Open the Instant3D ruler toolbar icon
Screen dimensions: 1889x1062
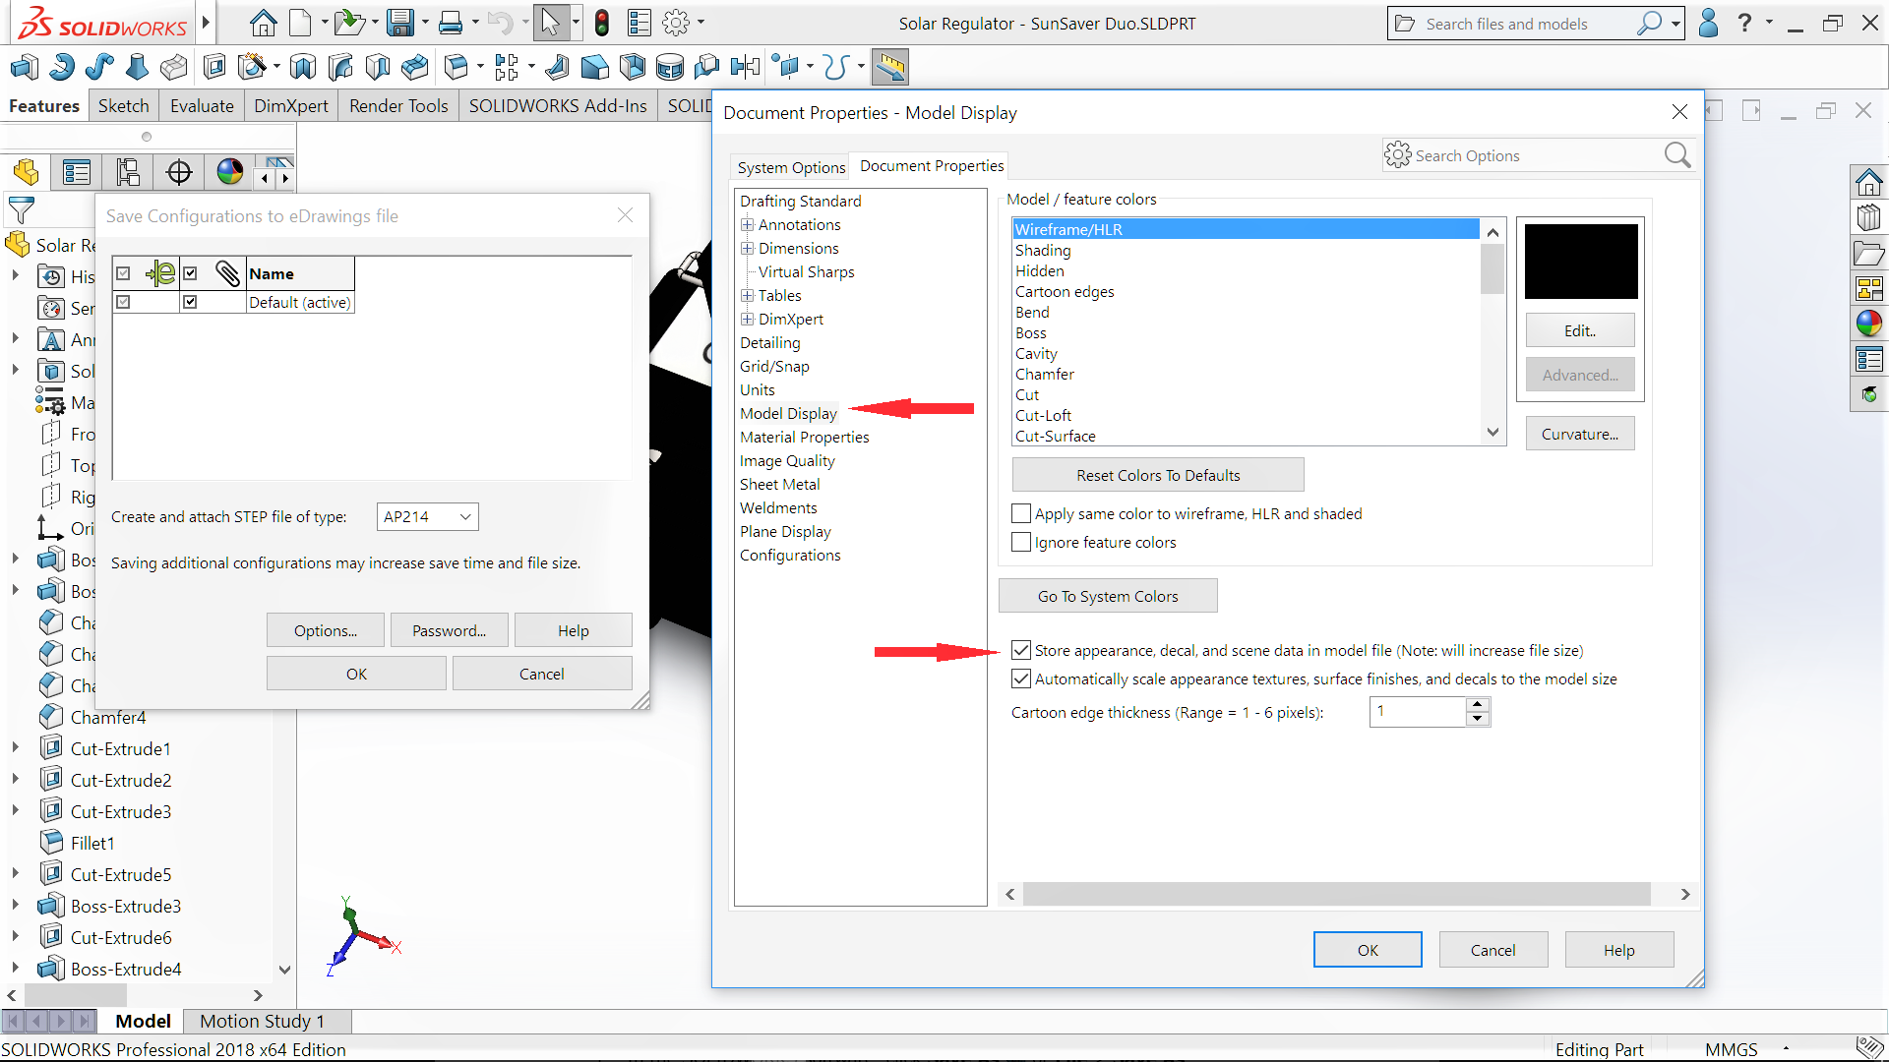click(889, 68)
